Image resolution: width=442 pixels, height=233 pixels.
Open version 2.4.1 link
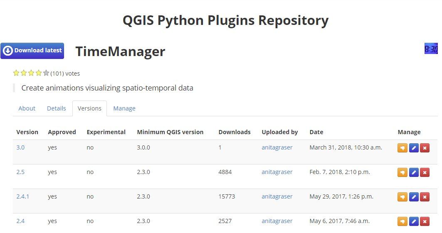[x=22, y=196]
